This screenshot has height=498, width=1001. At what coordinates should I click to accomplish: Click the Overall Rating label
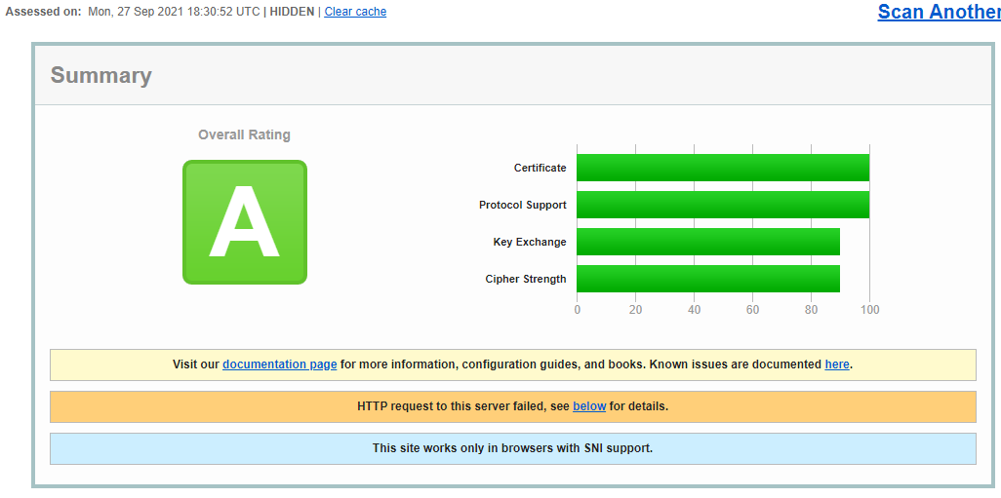pyautogui.click(x=244, y=134)
